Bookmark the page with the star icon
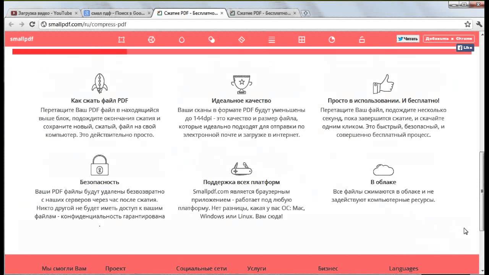 [468, 24]
